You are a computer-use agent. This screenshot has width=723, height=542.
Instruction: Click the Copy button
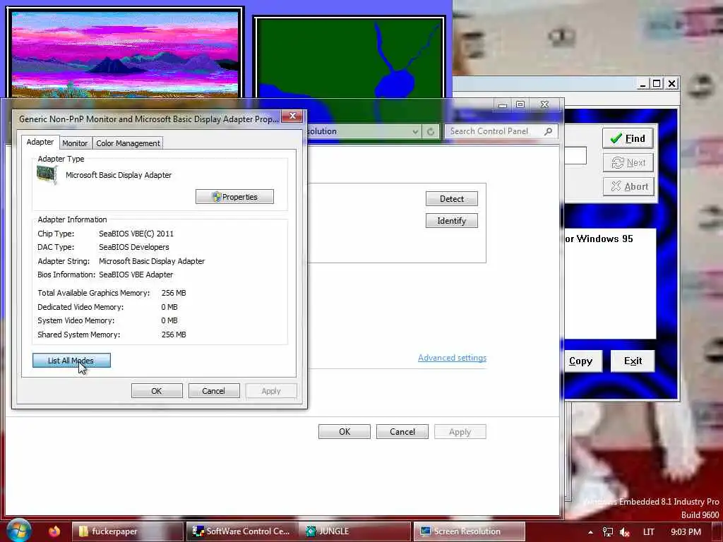tap(582, 361)
